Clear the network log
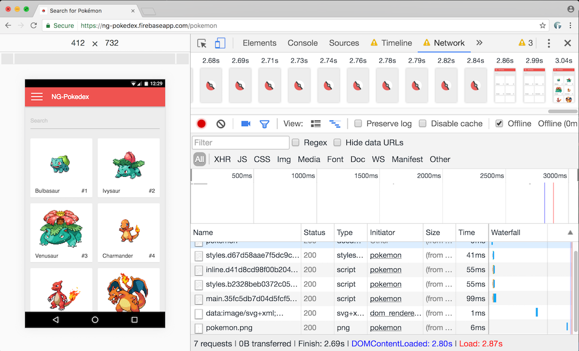 [x=221, y=124]
